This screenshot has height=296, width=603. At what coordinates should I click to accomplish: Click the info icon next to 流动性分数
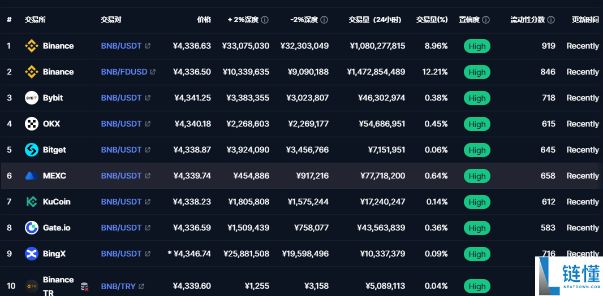551,20
